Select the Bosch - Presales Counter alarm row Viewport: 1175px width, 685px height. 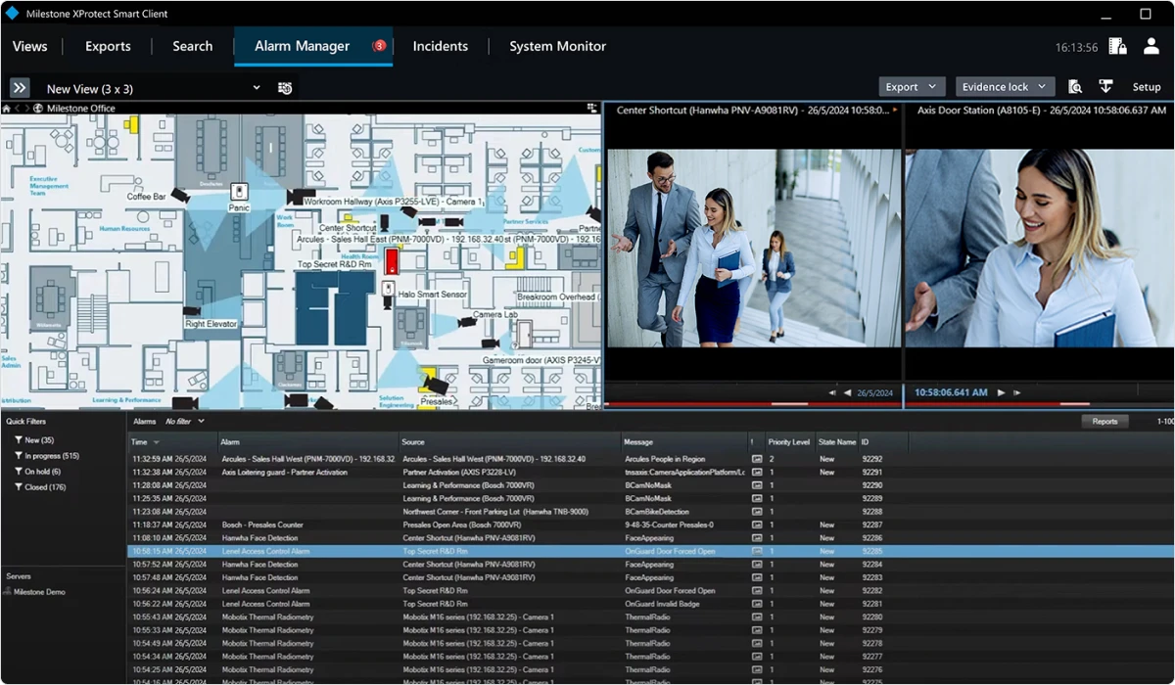pyautogui.click(x=651, y=525)
